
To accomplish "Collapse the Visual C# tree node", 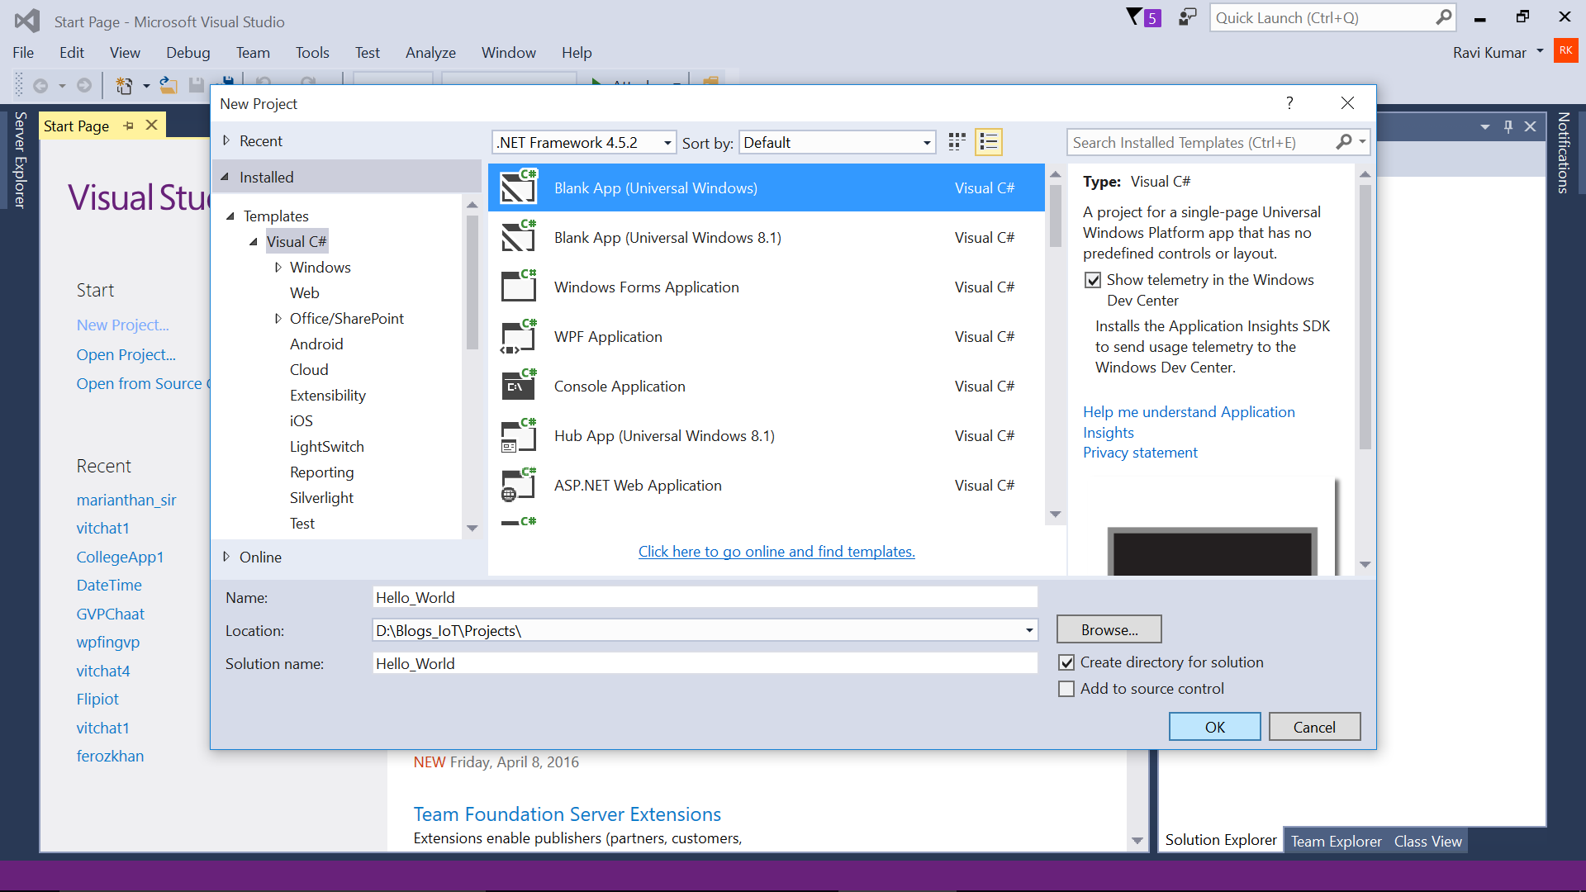I will pyautogui.click(x=254, y=241).
